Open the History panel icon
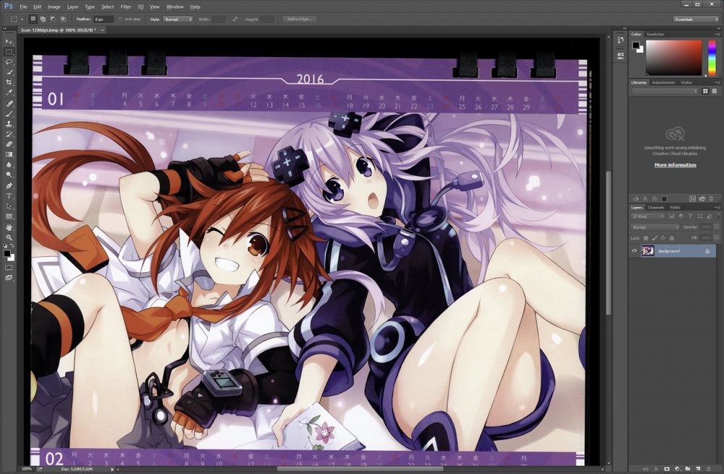 [x=620, y=41]
